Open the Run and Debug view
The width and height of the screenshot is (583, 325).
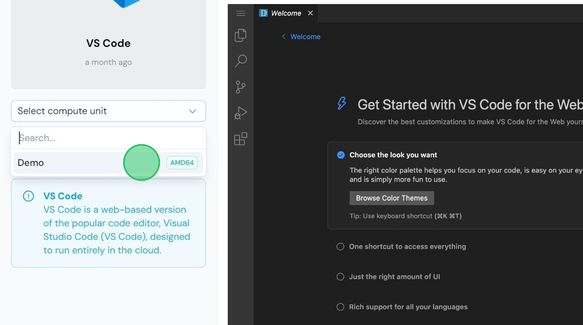[x=240, y=113]
